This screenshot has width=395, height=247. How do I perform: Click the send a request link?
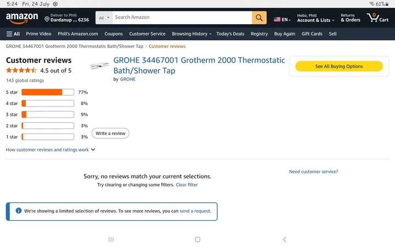[x=195, y=211]
